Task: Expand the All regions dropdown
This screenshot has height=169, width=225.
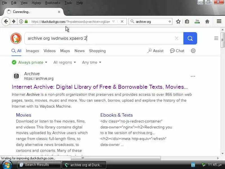Action: tap(65, 62)
